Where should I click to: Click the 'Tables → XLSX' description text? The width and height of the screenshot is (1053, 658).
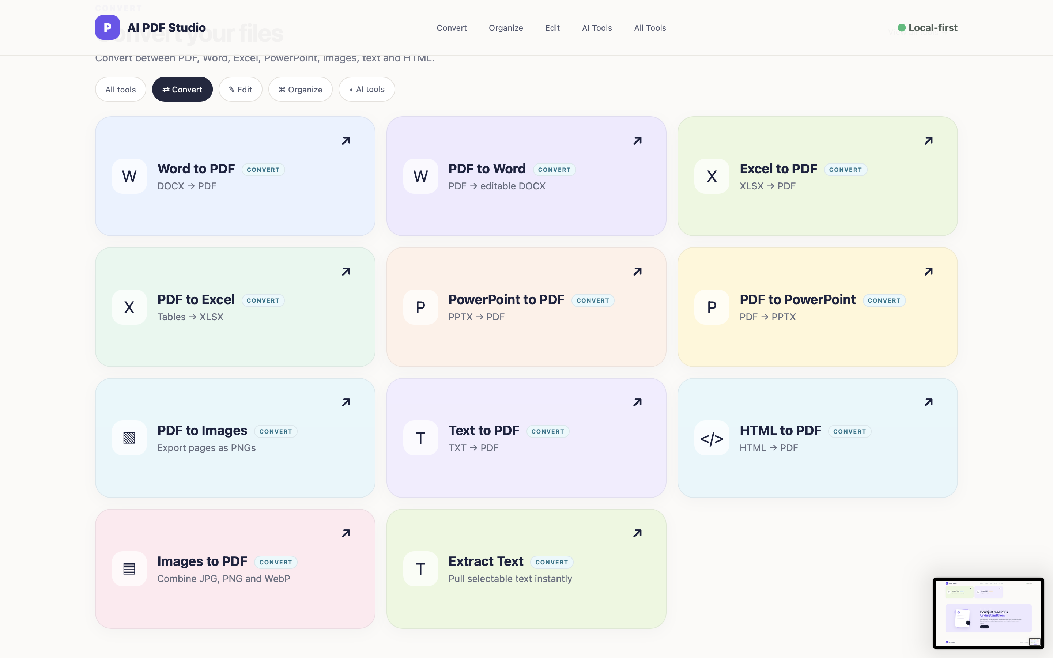190,317
